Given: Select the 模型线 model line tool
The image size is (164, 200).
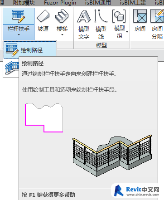Looking at the screenshot, I should 101,24.
